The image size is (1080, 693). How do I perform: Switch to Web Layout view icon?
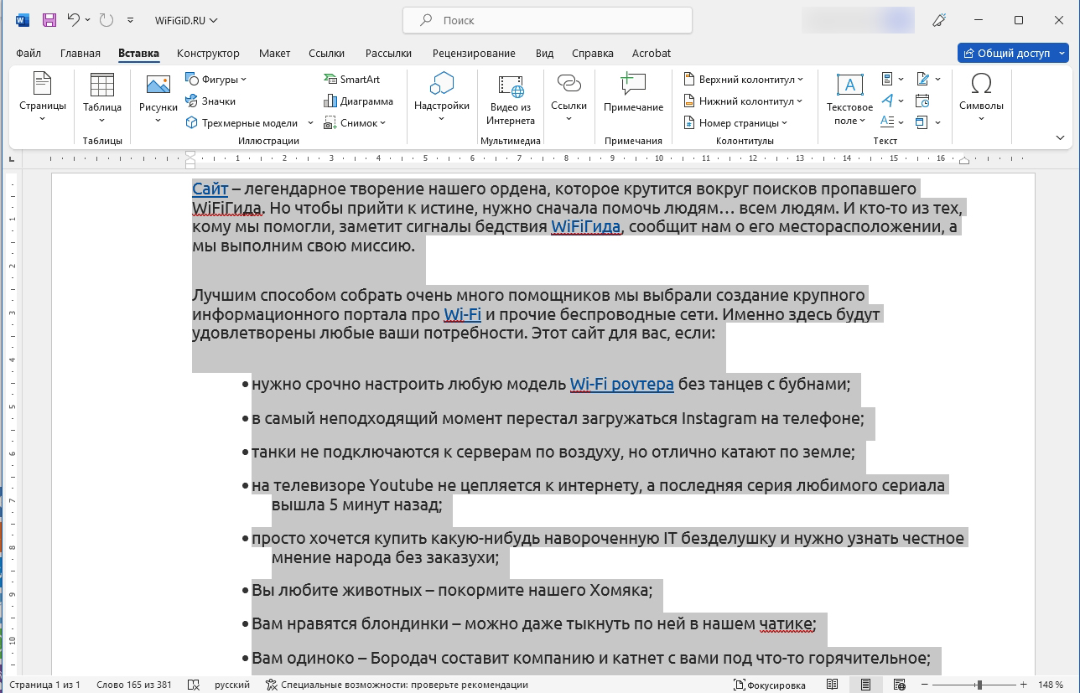(899, 685)
